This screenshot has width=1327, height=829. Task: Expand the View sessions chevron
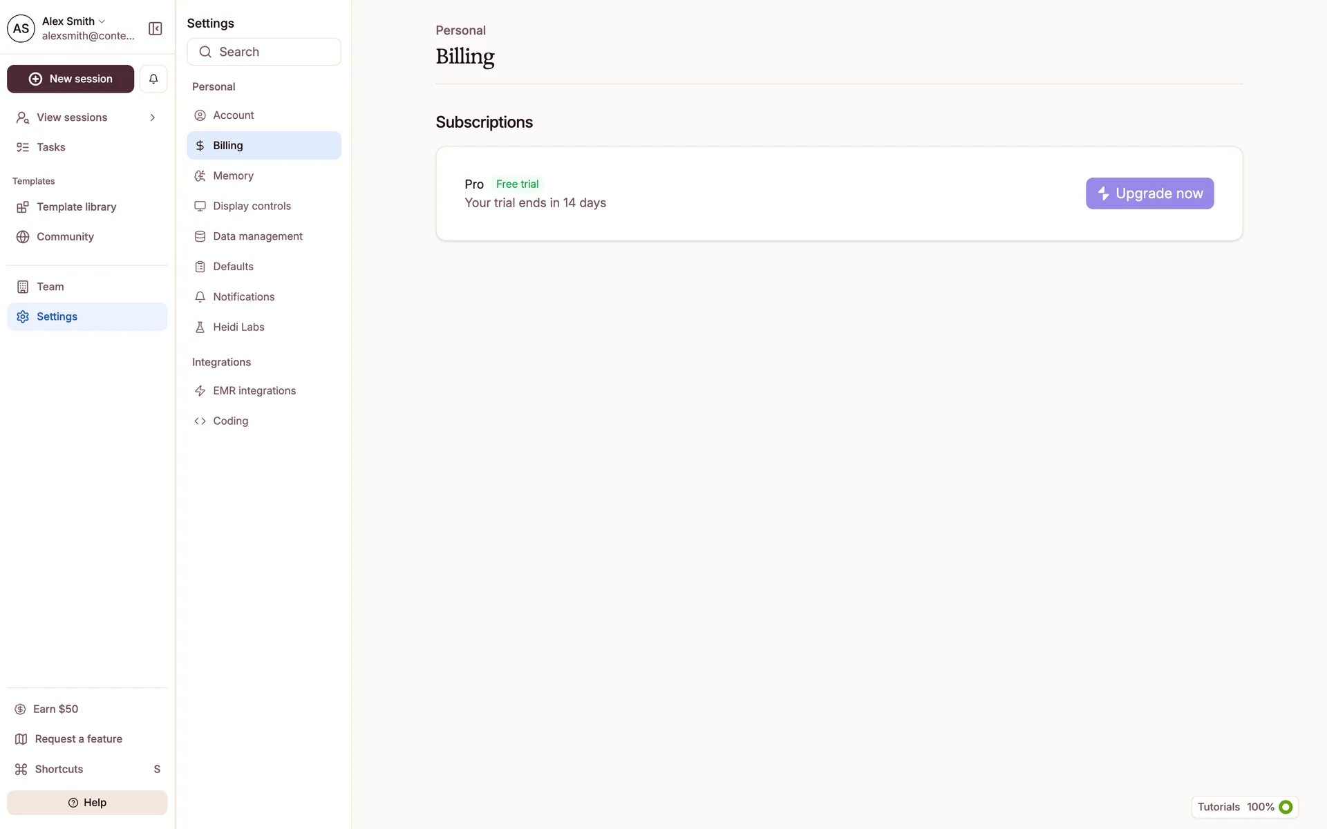click(153, 117)
